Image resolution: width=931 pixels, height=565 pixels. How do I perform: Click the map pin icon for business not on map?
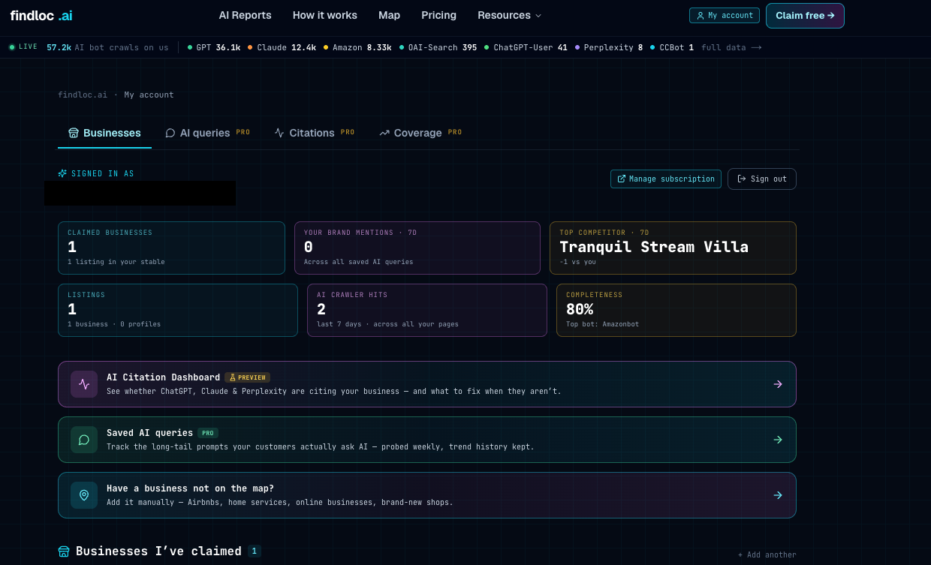click(x=84, y=495)
